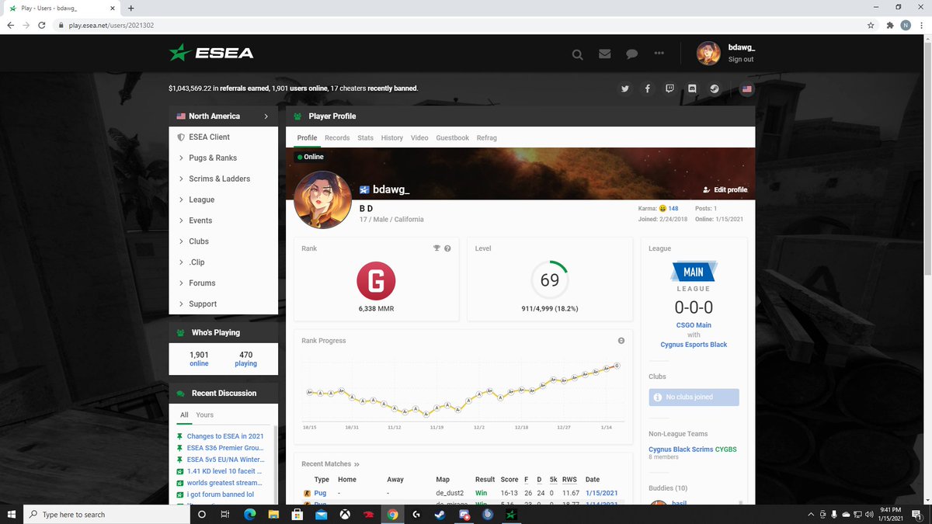Click the ESEA logo in the header

coord(211,53)
